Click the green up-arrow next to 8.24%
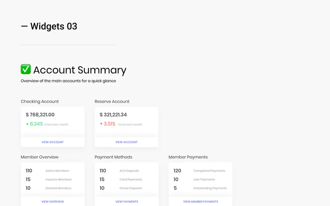Viewport: 330px width, 206px height. (27, 124)
